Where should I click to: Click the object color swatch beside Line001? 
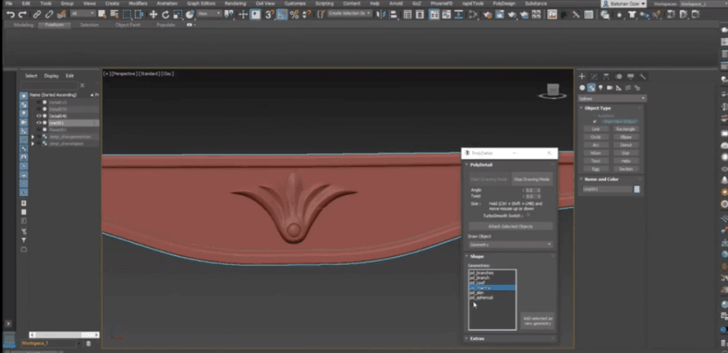(637, 188)
